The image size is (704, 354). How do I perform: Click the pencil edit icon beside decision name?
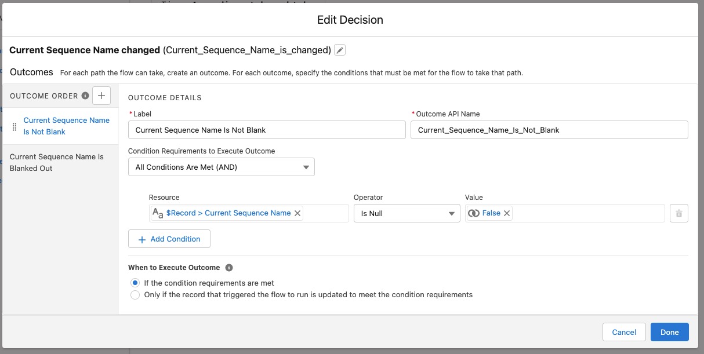[340, 50]
